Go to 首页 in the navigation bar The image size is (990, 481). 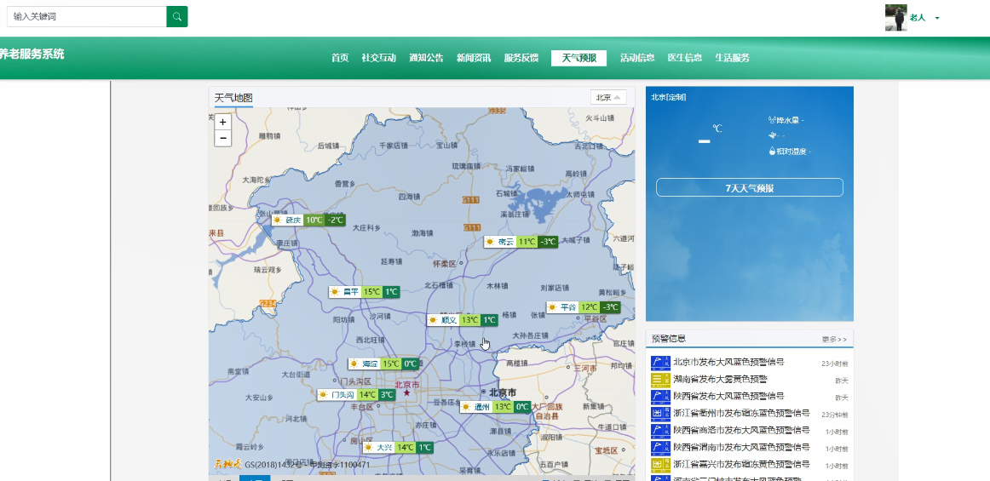coord(340,58)
